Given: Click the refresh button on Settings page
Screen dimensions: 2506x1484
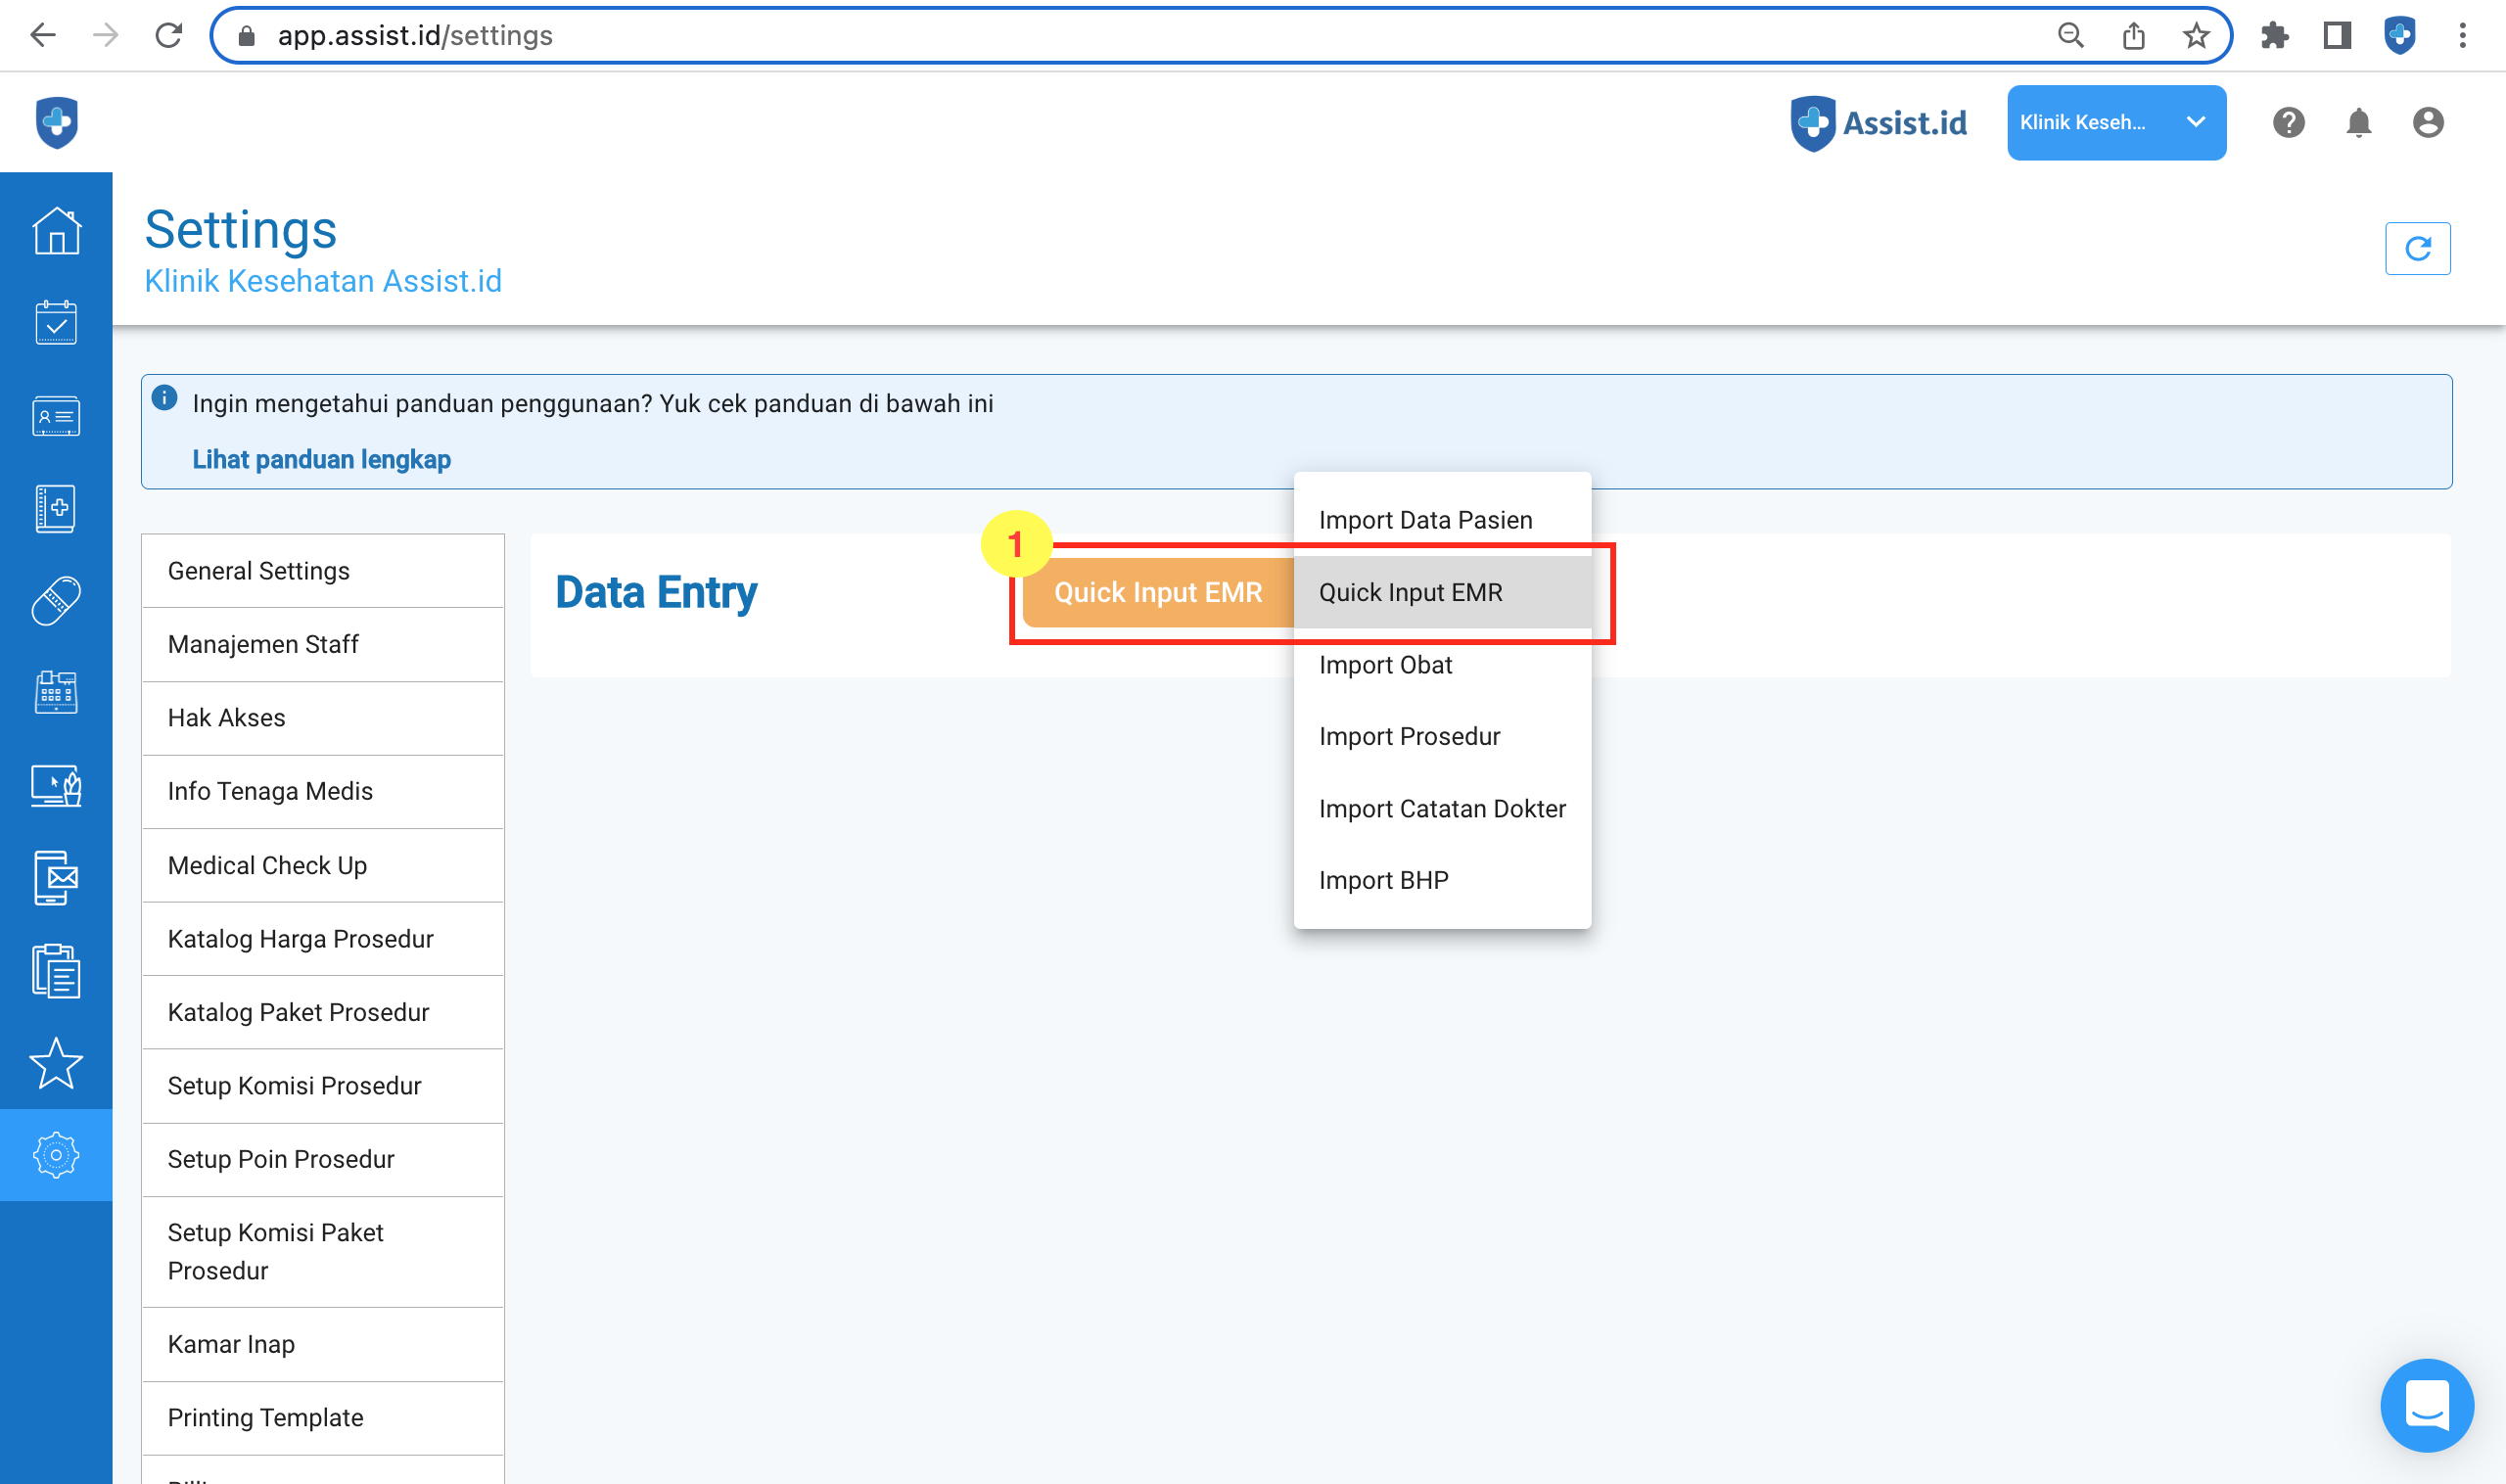Looking at the screenshot, I should pos(2416,248).
